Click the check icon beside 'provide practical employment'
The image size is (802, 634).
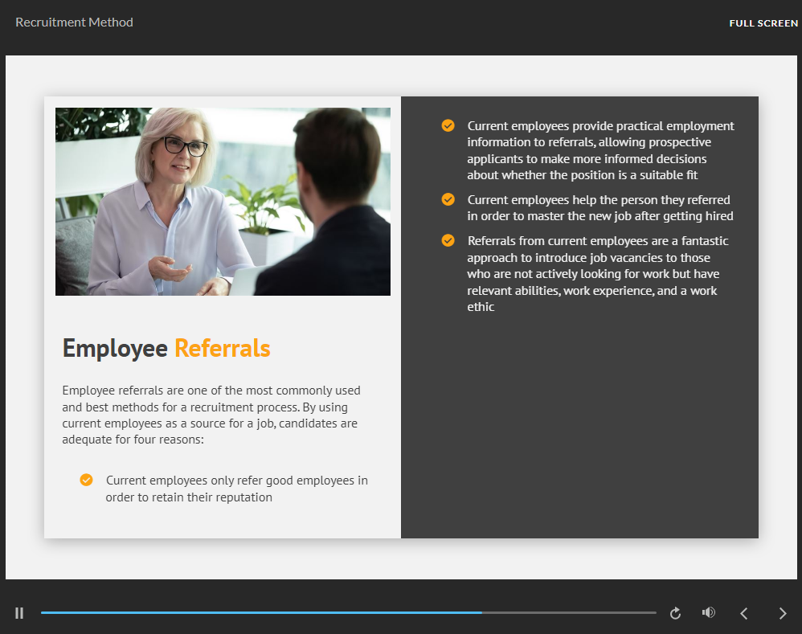[448, 125]
